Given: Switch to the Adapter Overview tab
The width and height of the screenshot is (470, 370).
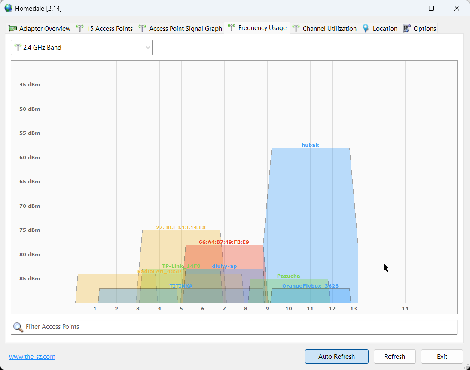Looking at the screenshot, I should point(40,29).
